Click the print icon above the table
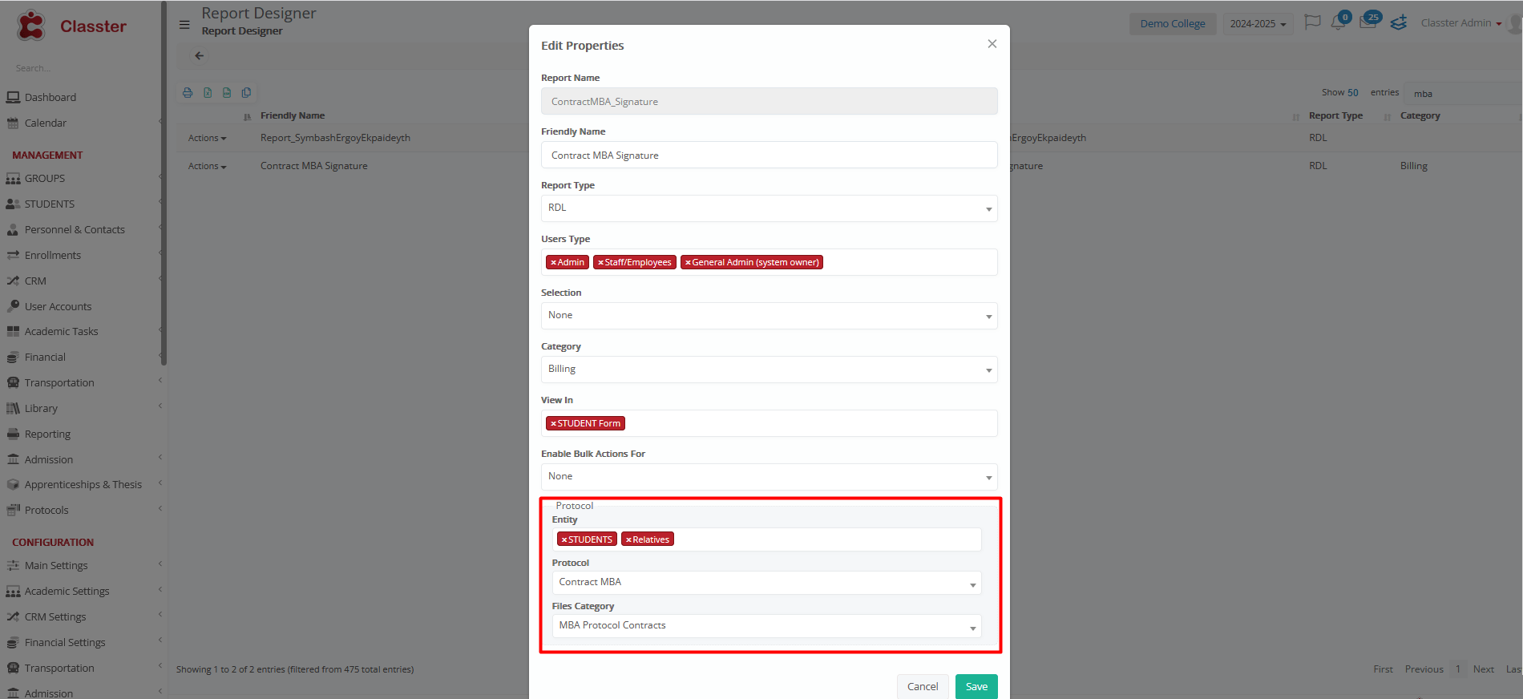This screenshot has width=1523, height=699. [x=188, y=93]
